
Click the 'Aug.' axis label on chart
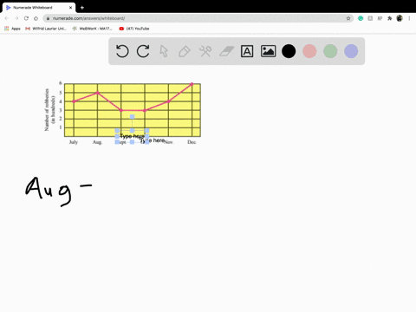click(x=97, y=142)
